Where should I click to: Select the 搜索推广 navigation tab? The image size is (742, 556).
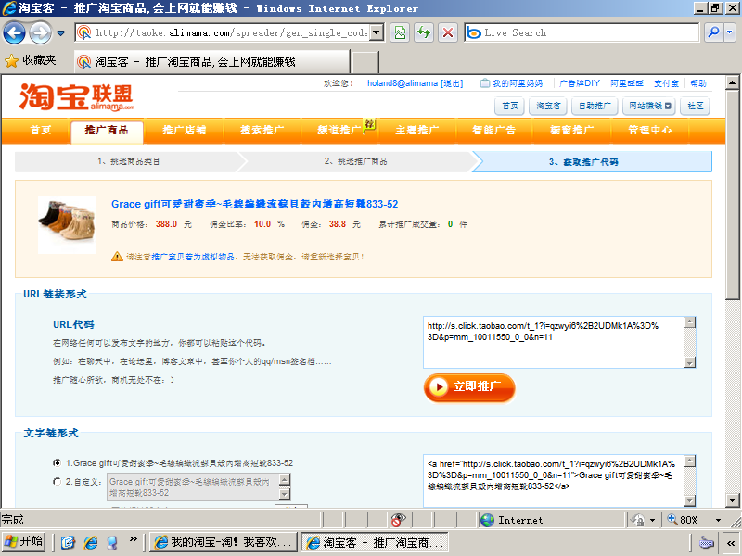tap(262, 130)
